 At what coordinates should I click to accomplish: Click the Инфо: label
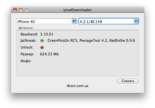pyautogui.click(x=26, y=61)
